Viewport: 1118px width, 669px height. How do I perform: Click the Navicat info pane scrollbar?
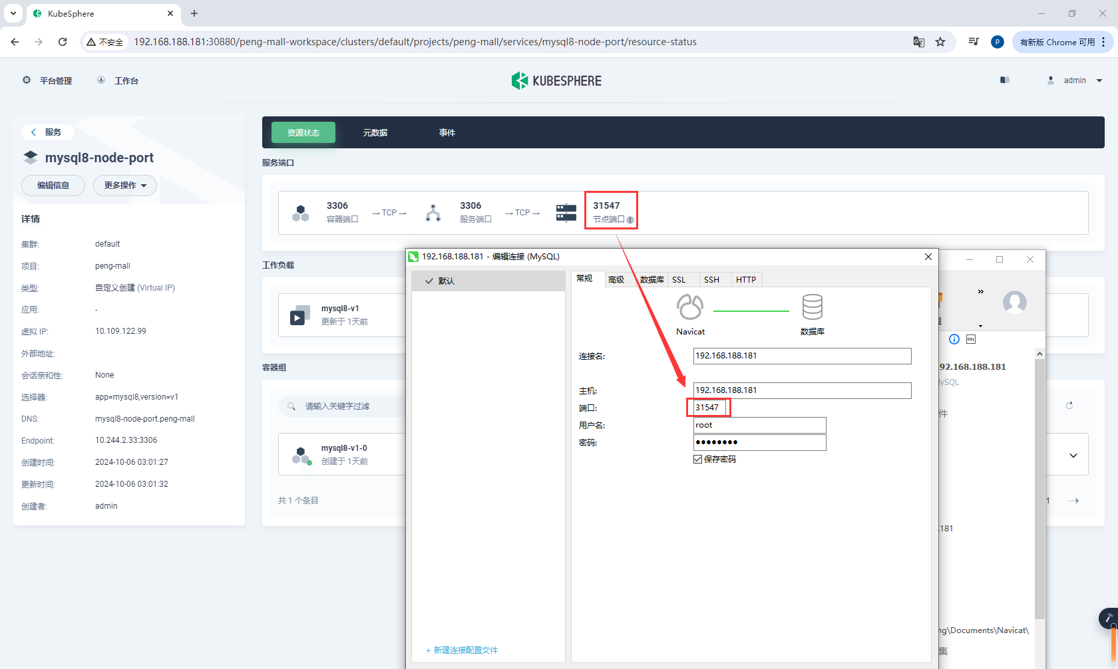point(1040,489)
